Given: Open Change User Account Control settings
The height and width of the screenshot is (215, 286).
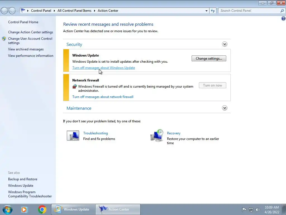Looking at the screenshot, I should pos(30,41).
